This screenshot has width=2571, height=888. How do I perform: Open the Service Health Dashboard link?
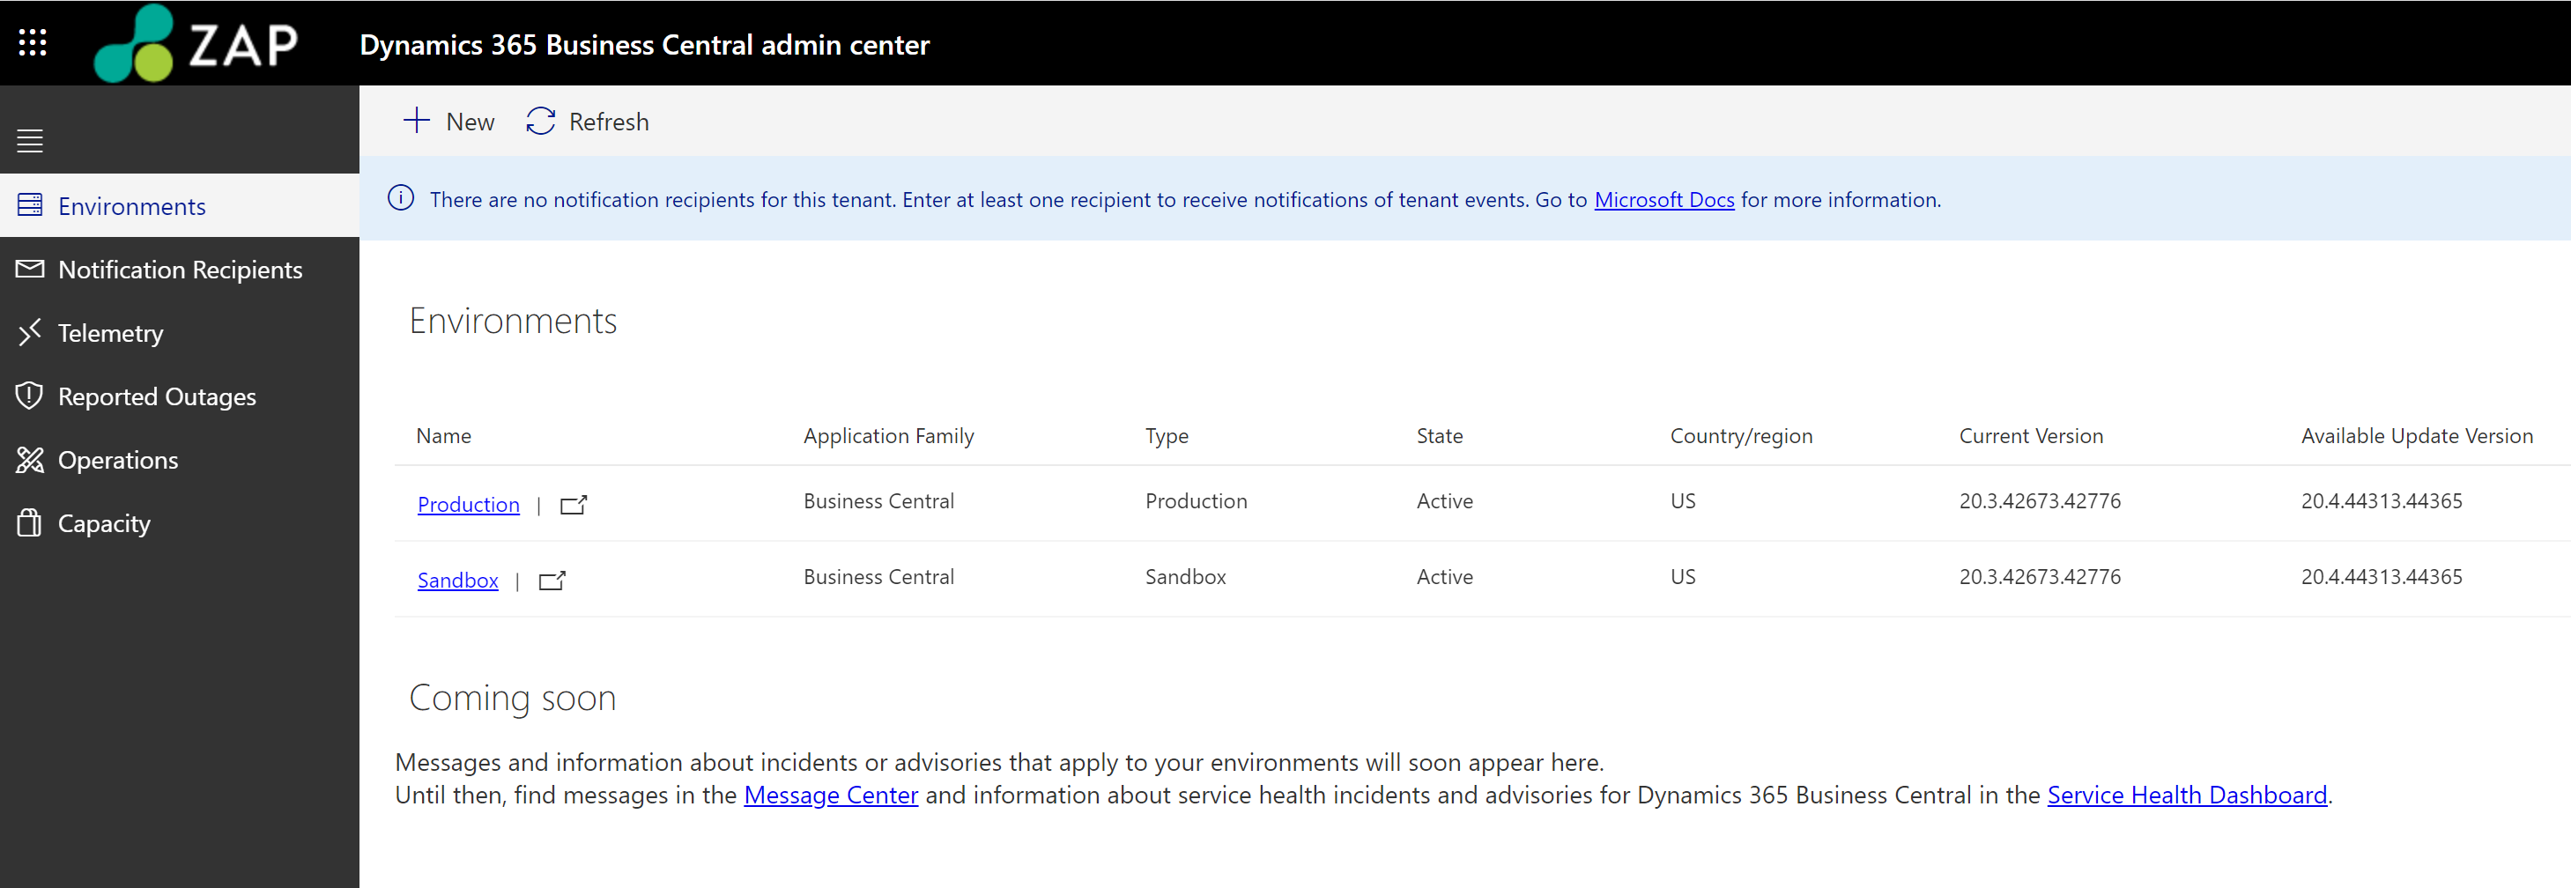[2187, 795]
